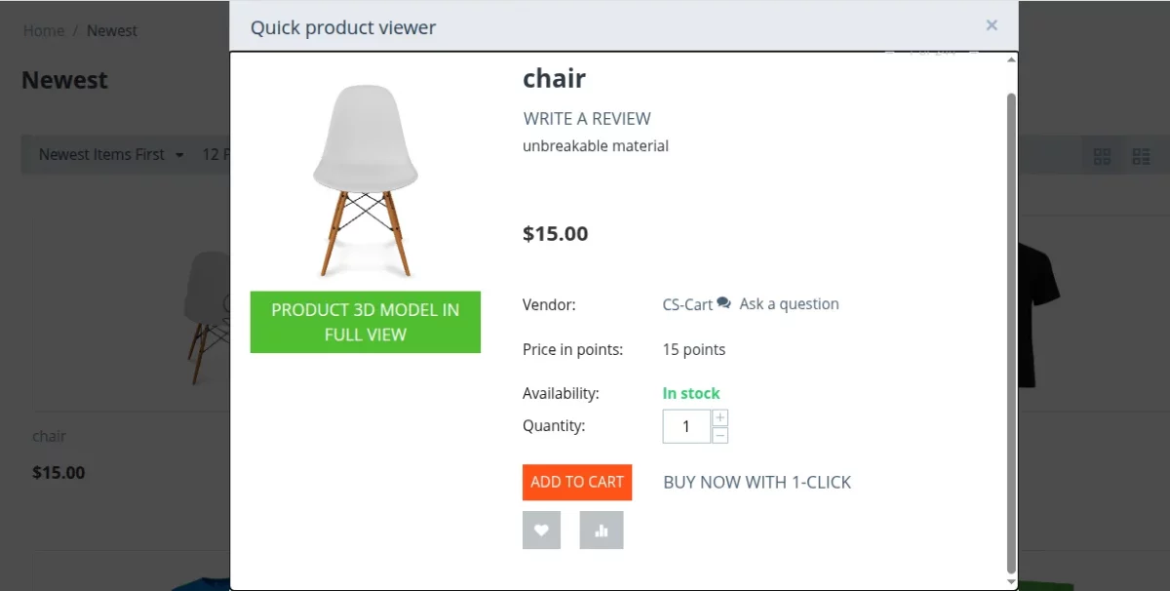This screenshot has height=591, width=1170.
Task: Open WRITE A REVIEW
Action: pyautogui.click(x=586, y=118)
